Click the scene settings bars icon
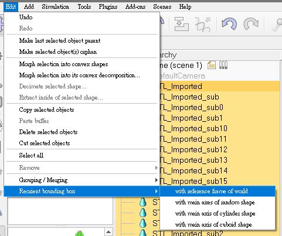 tap(223, 65)
